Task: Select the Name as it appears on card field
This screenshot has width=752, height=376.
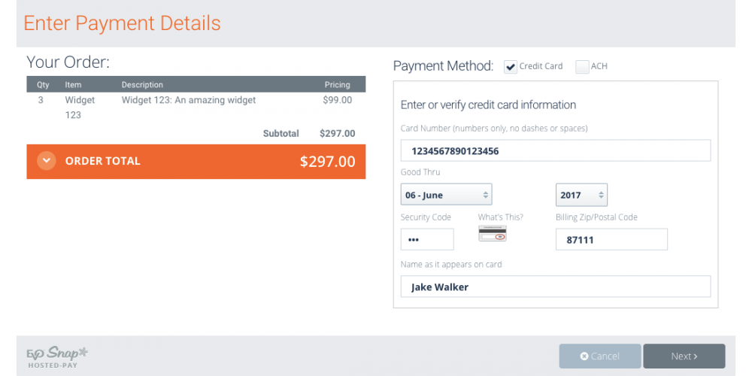Action: tap(556, 287)
